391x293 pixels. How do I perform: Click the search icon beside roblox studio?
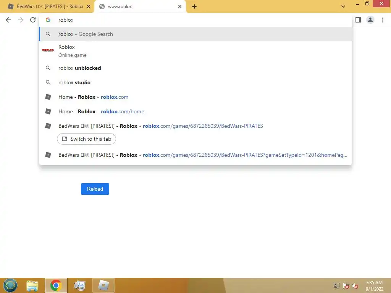click(48, 82)
